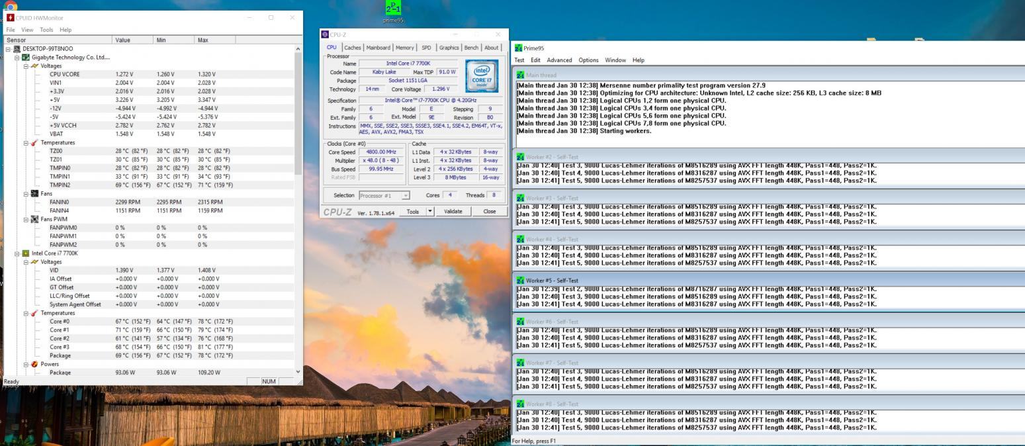Image resolution: width=1025 pixels, height=446 pixels.
Task: Click the Tools button in CPU-Z
Action: (413, 212)
